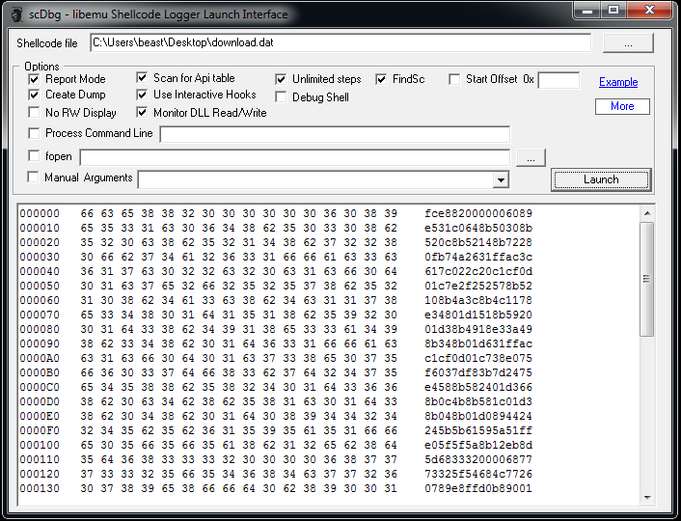Image resolution: width=681 pixels, height=521 pixels.
Task: Click ASCII text 0fb74a2631ffac3c
Action: point(478,257)
